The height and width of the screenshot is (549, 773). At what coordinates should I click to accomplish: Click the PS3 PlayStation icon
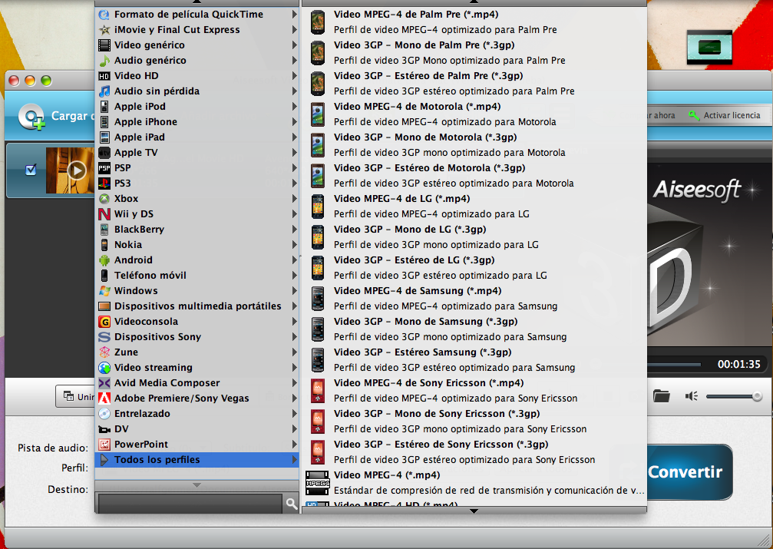tap(104, 183)
